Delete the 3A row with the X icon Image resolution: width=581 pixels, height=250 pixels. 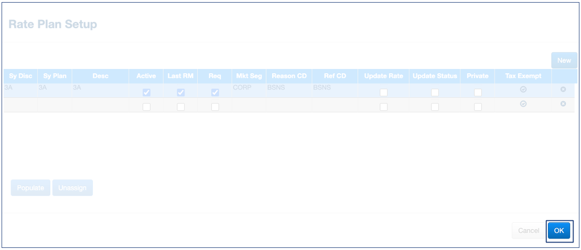point(563,89)
